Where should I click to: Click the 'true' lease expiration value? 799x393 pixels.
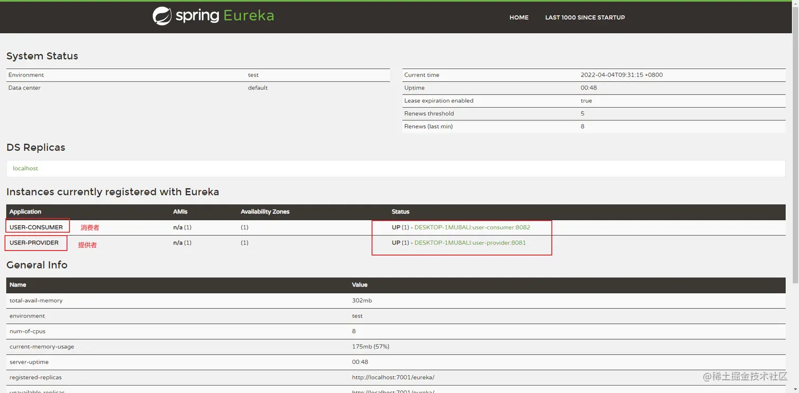coord(586,101)
